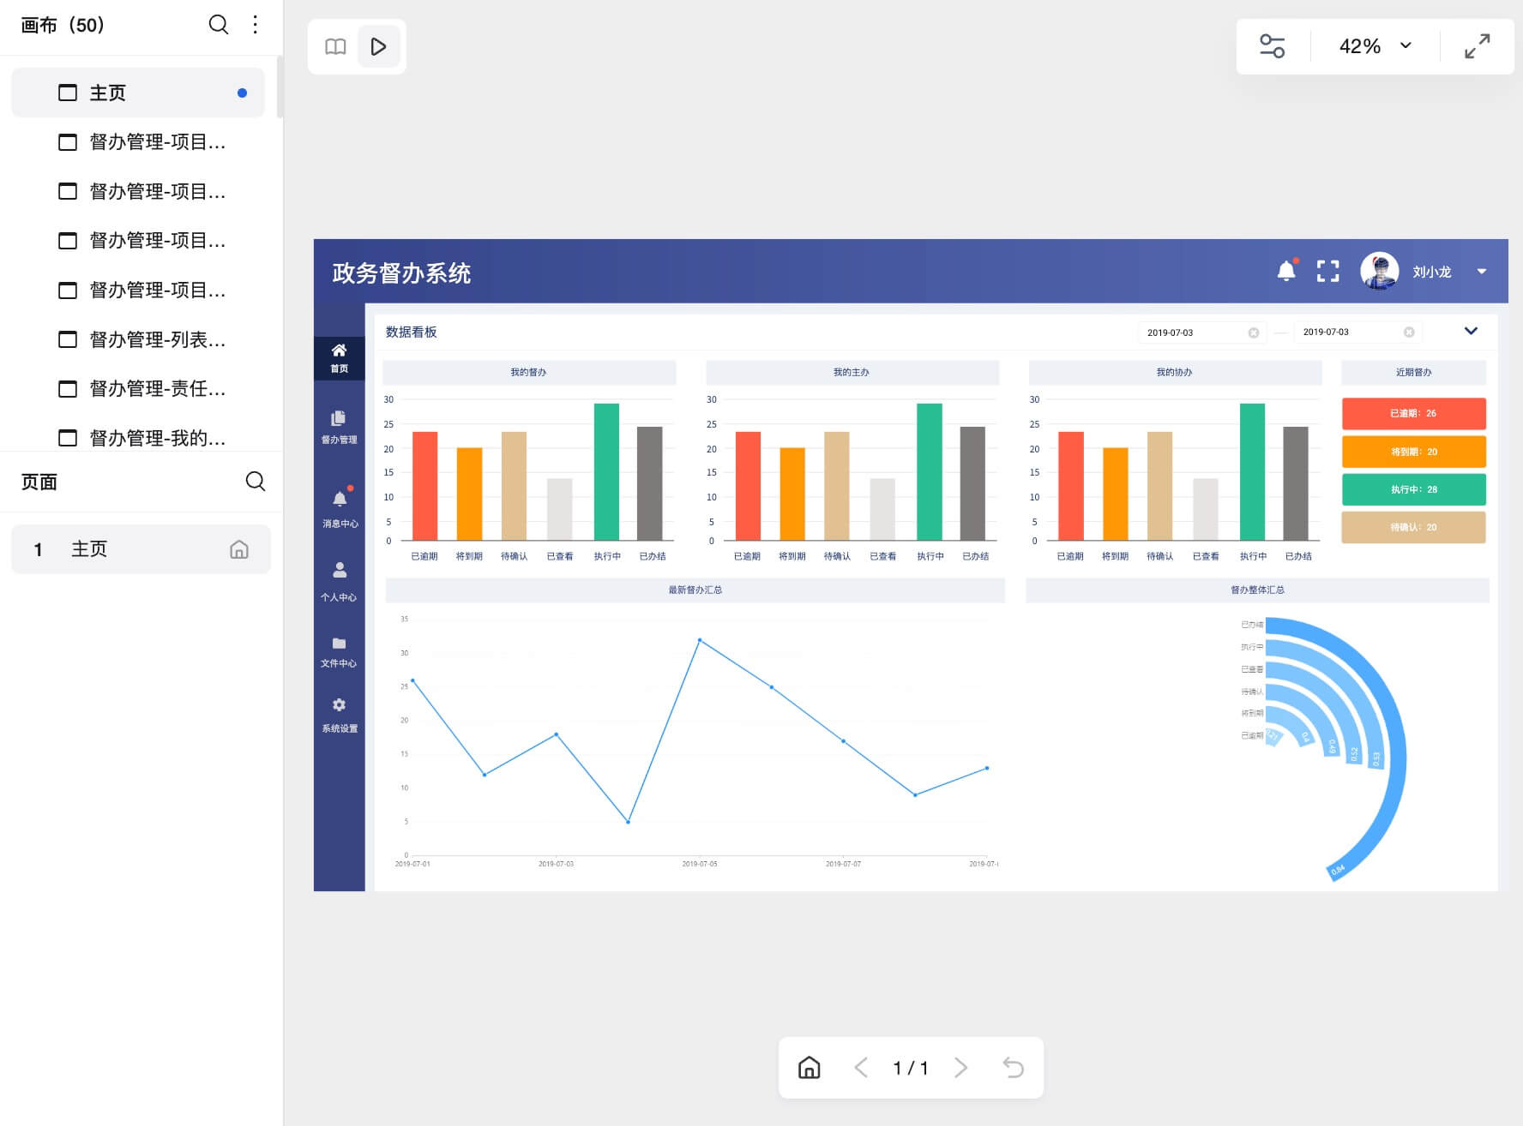The height and width of the screenshot is (1126, 1523).
Task: Select 首页 in the dashboard navigation
Action: [340, 358]
